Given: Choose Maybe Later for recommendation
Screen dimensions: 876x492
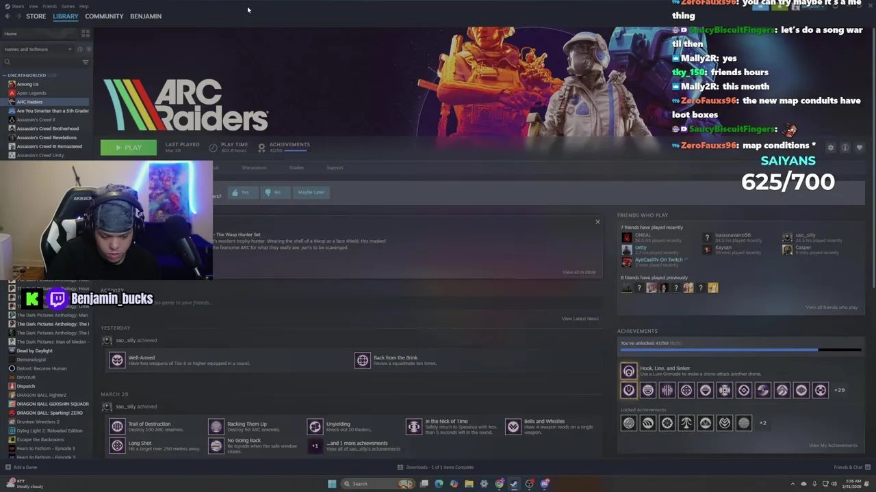Looking at the screenshot, I should click(x=311, y=193).
